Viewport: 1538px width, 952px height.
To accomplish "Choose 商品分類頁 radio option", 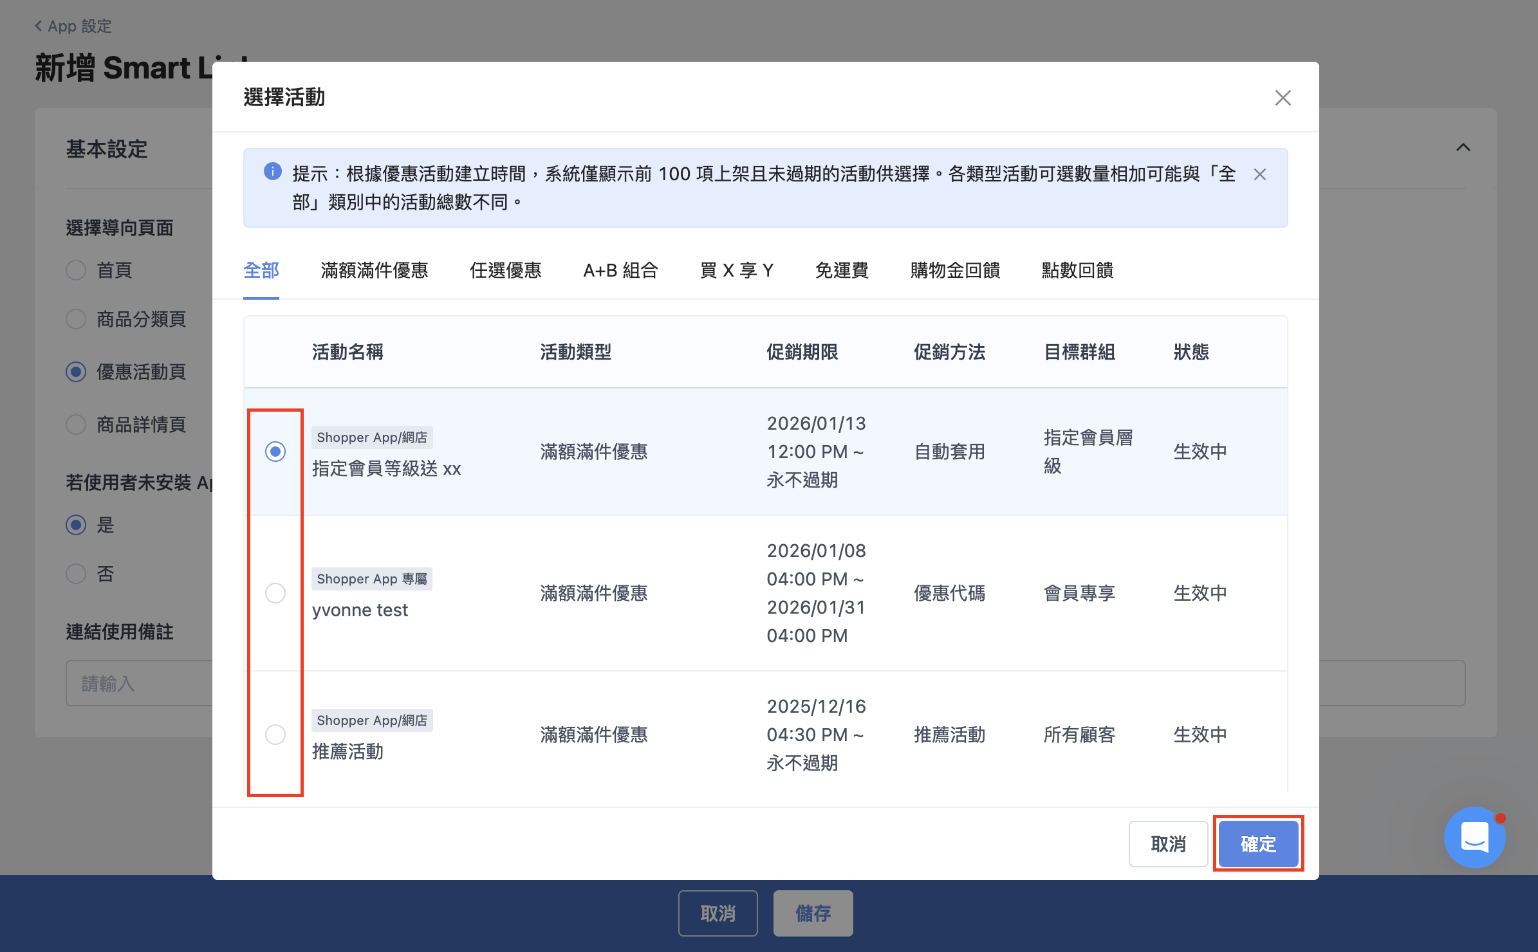I will coord(76,319).
